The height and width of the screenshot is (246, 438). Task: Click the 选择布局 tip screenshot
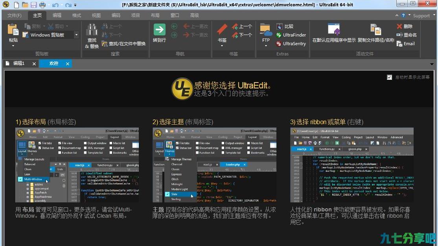(x=77, y=165)
